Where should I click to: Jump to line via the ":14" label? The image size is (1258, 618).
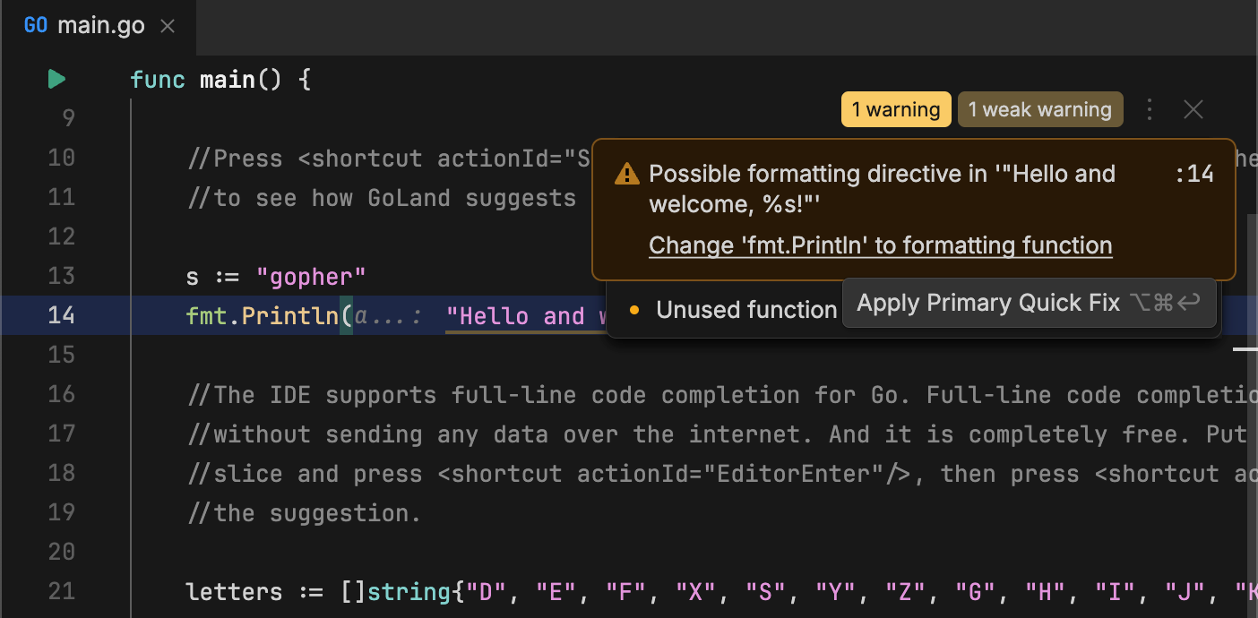coord(1193,174)
